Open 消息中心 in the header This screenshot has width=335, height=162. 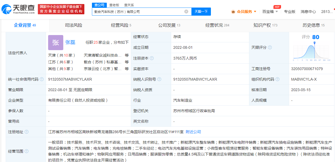click(x=308, y=12)
